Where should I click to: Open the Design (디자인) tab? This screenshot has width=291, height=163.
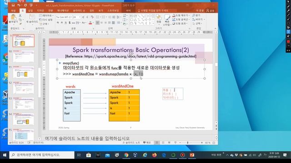pos(40,11)
